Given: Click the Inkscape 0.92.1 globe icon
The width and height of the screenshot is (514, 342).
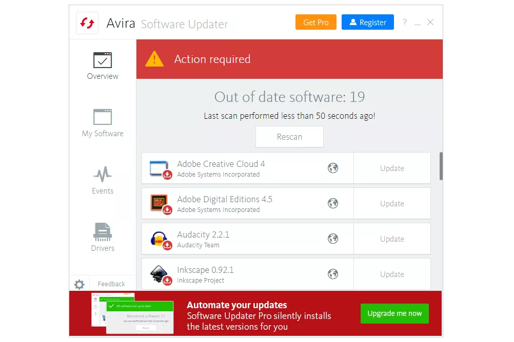Looking at the screenshot, I should coord(333,274).
